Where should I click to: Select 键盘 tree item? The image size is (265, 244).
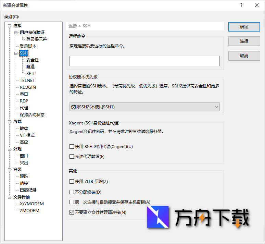point(24,129)
